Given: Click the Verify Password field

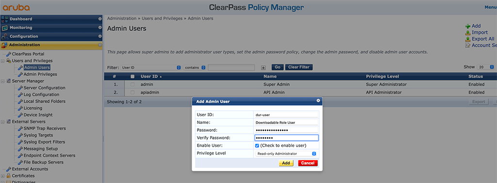Looking at the screenshot, I should pyautogui.click(x=286, y=138).
